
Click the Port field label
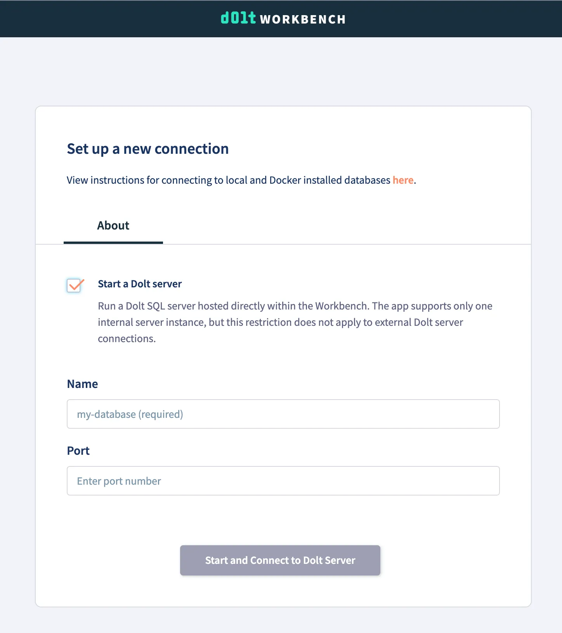tap(78, 450)
